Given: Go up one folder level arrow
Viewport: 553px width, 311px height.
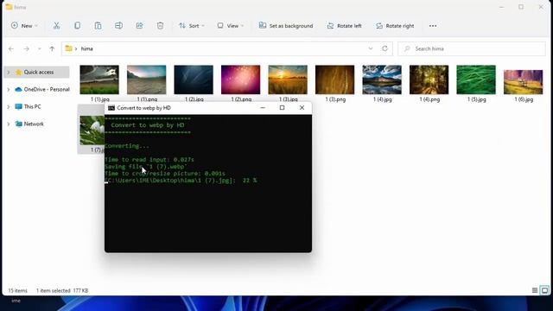Looking at the screenshot, I should pyautogui.click(x=52, y=48).
